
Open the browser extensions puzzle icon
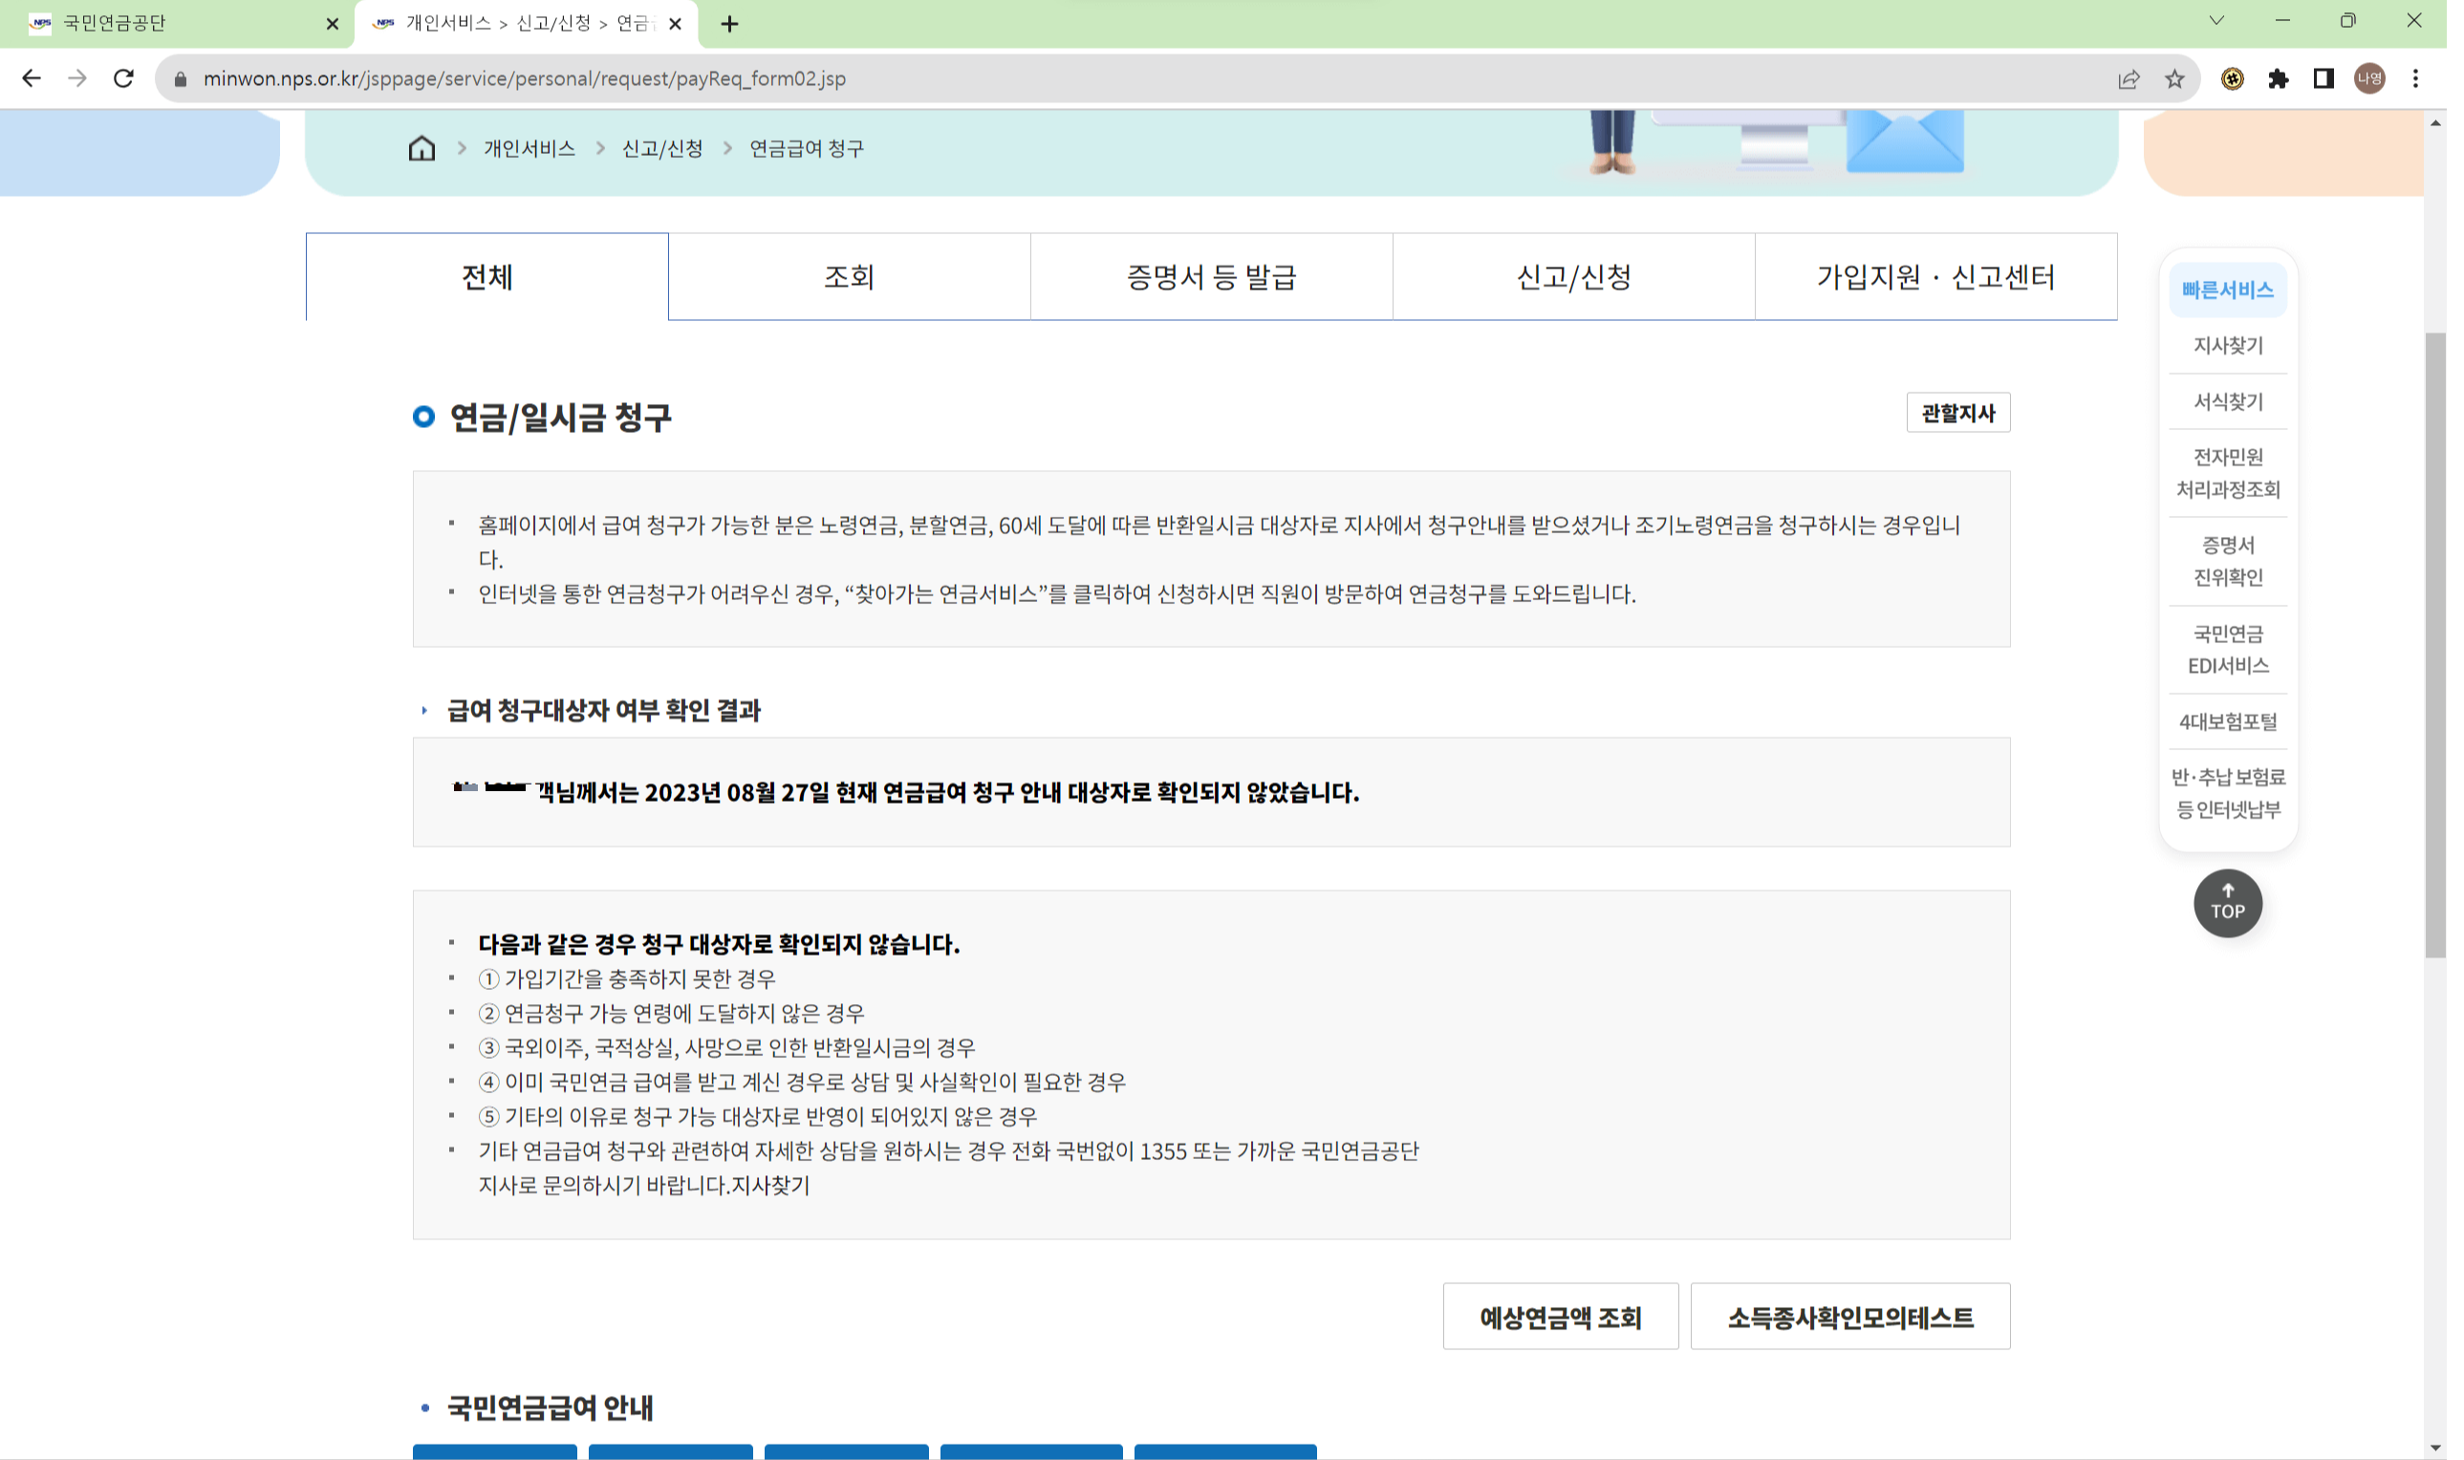(2278, 78)
